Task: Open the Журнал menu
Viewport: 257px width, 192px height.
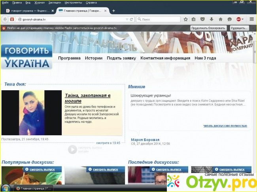Action: 40,2
